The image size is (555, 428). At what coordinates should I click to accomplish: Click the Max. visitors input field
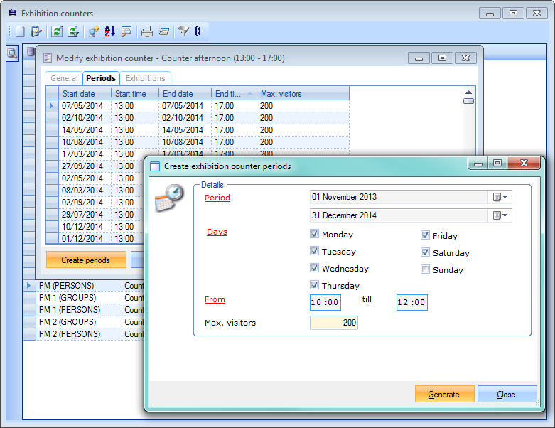coord(333,323)
